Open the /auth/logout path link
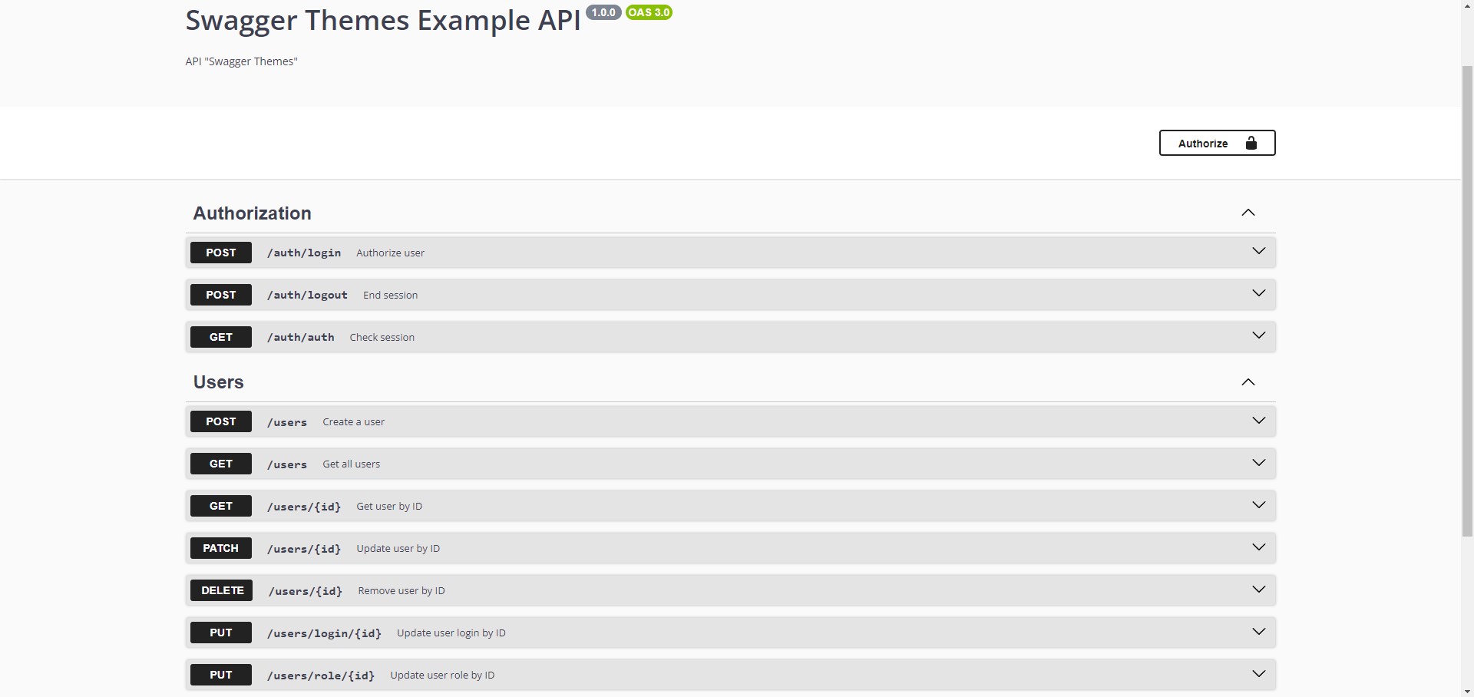This screenshot has height=697, width=1474. pyautogui.click(x=307, y=295)
